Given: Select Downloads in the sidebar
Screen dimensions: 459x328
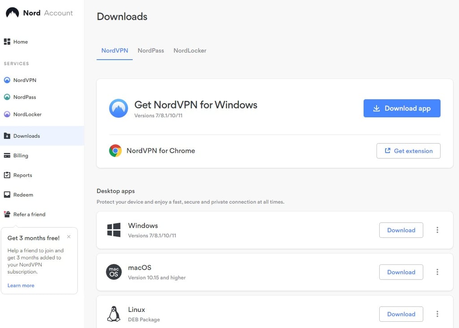Looking at the screenshot, I should pos(42,136).
